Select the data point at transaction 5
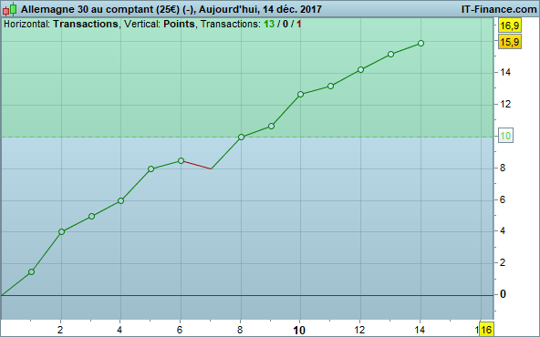 tap(151, 168)
